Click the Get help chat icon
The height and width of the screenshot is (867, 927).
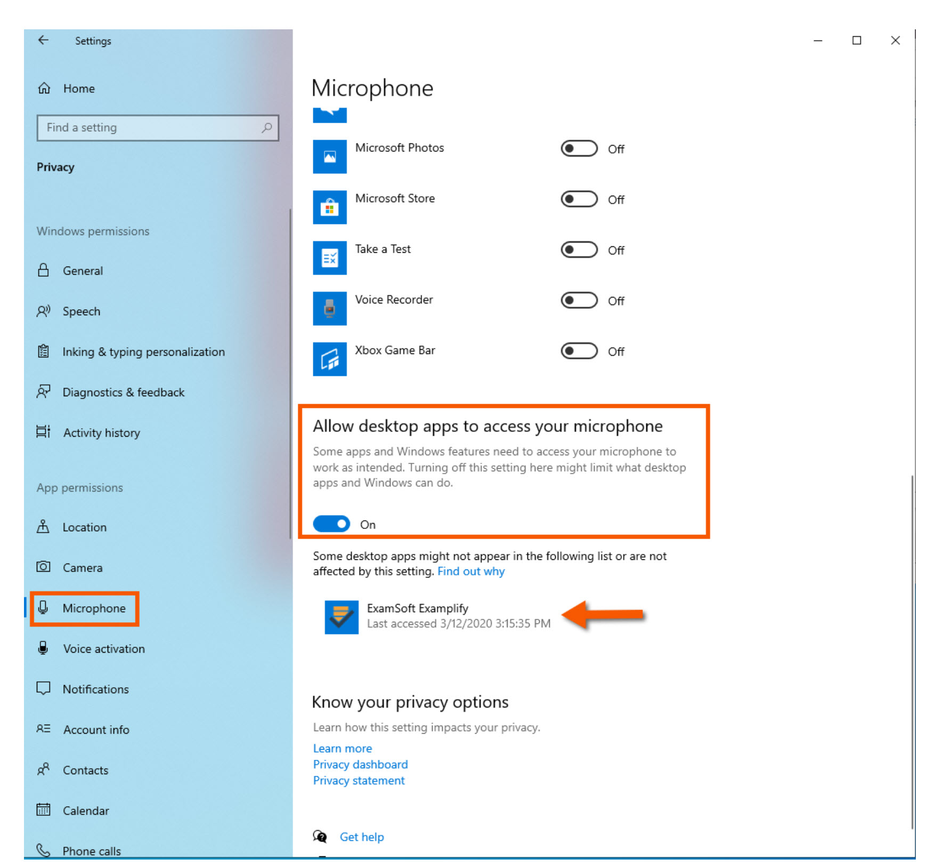tap(320, 837)
